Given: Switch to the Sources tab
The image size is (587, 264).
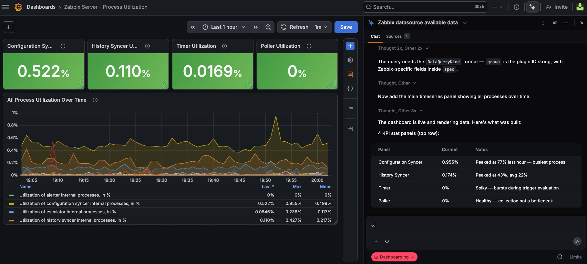Looking at the screenshot, I should point(397,36).
